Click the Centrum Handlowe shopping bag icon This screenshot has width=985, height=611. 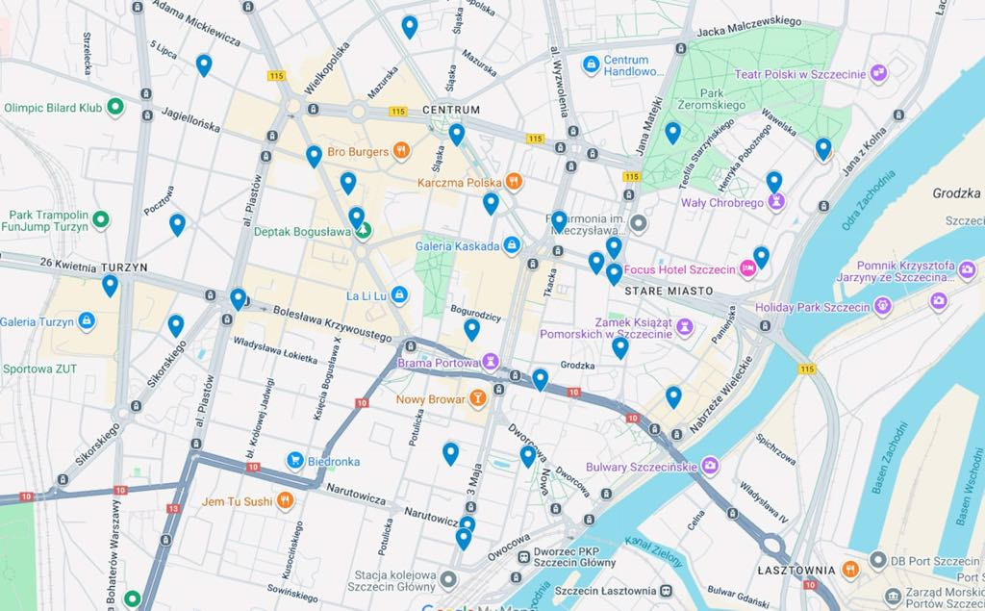(x=591, y=65)
